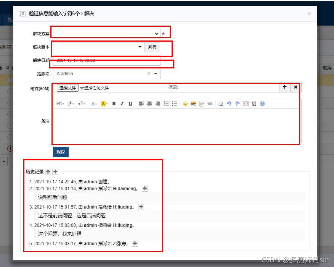
Task: Expand all history with the plus next to 历史记录
Action: point(55,172)
